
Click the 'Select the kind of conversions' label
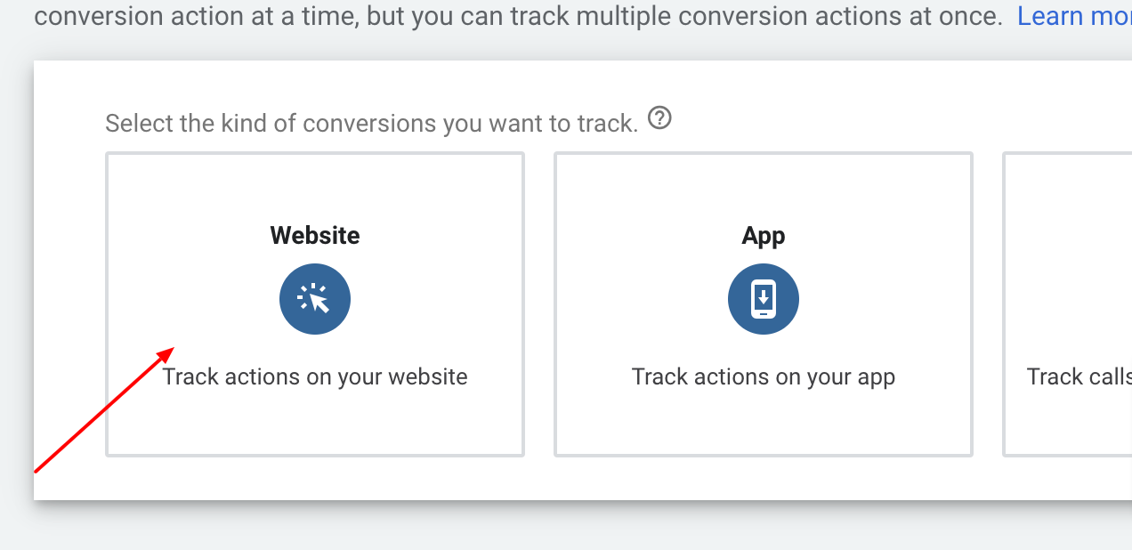pos(371,123)
